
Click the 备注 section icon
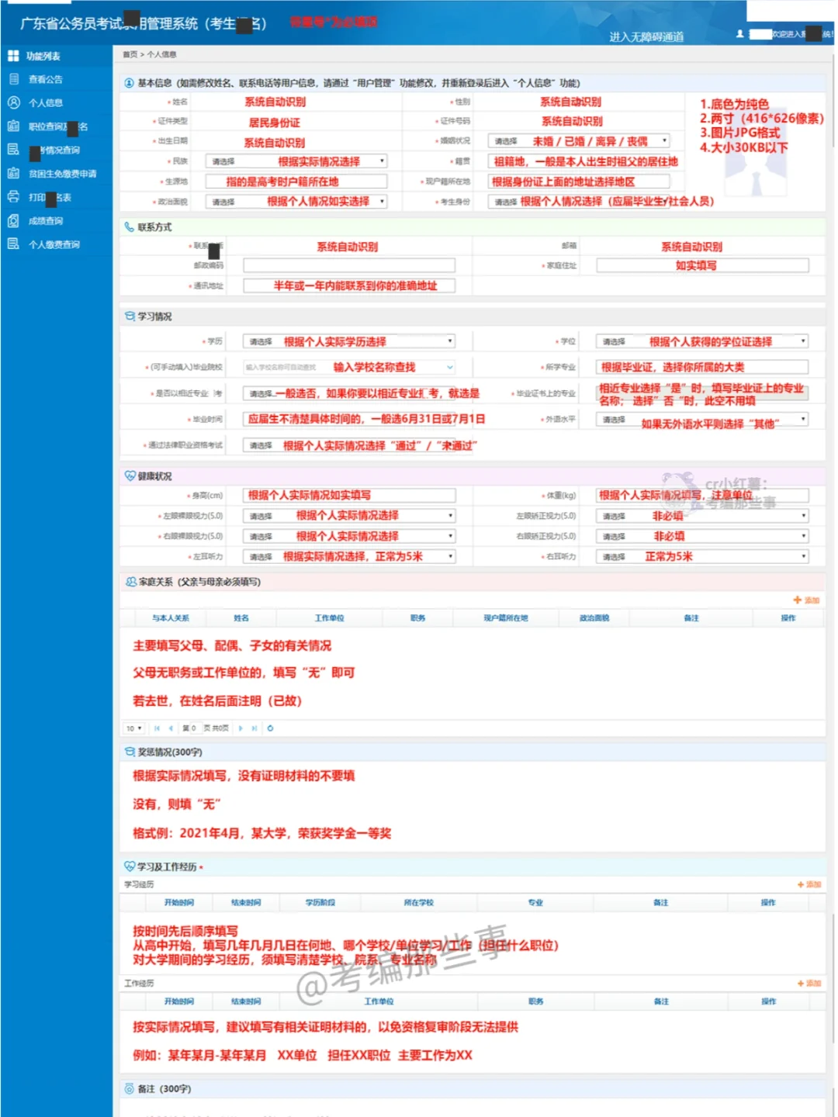coord(129,1088)
